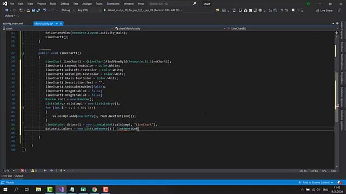346x194 pixels.
Task: Open the chart.MainActivity type dropdown
Action: pyautogui.click(x=170, y=29)
